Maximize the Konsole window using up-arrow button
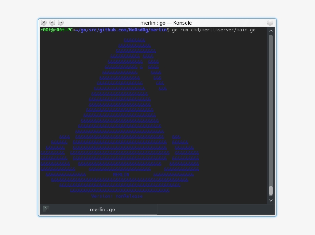Image resolution: width=315 pixels, height=235 pixels. point(52,23)
